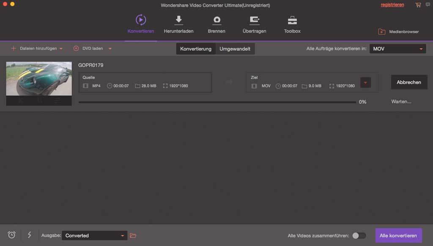Open the MOV output format dropdown

(397, 49)
